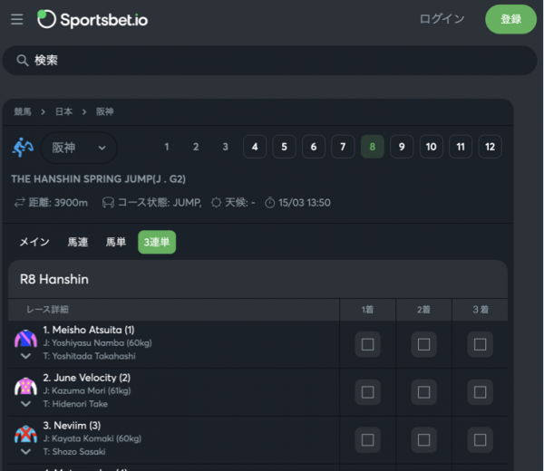Viewport: 544px width, 471px height.
Task: Open the 阪神 venue dropdown
Action: (x=79, y=147)
